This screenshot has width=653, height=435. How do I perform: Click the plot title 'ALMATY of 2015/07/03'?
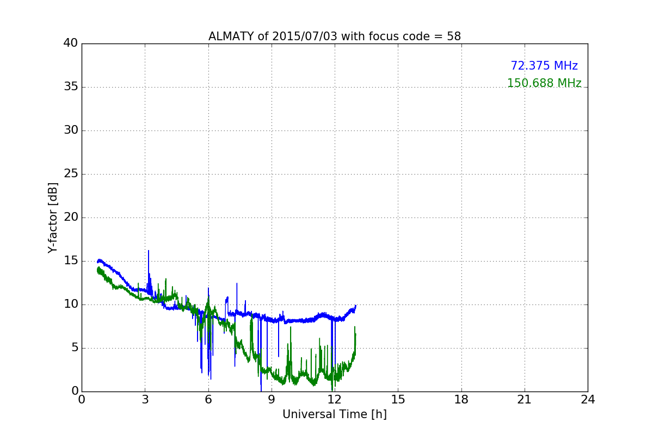335,36
